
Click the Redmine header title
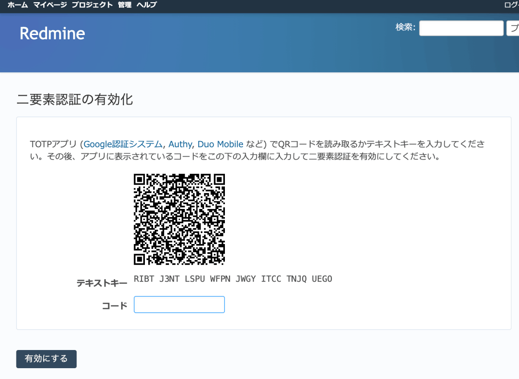pyautogui.click(x=52, y=33)
